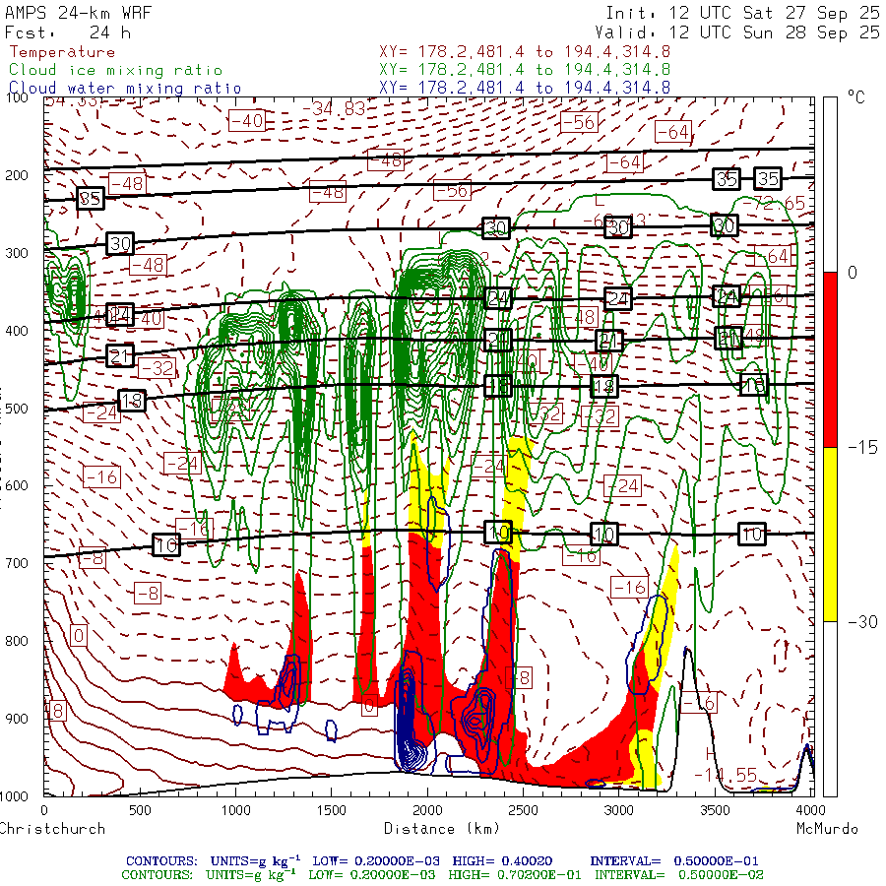Screen dimensions: 886x886
Task: Click the x-axis tick label "2000"
Action: [x=427, y=810]
